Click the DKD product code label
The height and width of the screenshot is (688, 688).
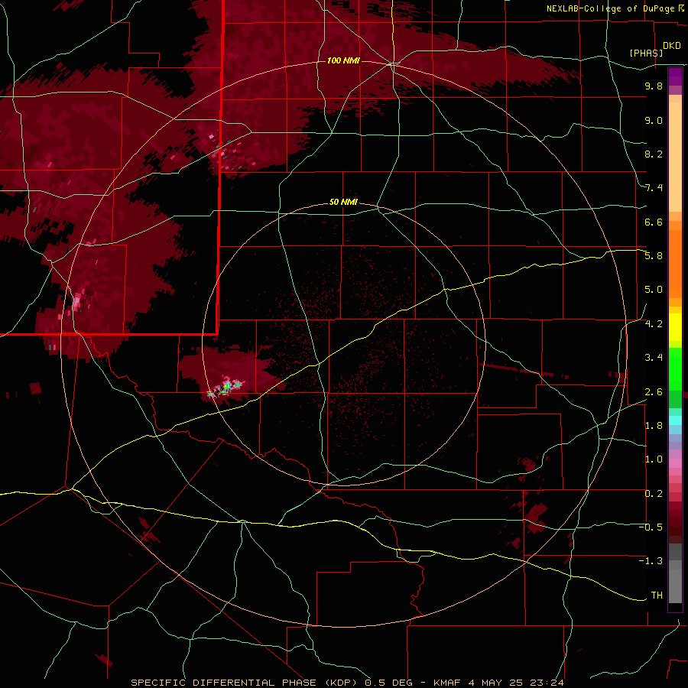(672, 46)
